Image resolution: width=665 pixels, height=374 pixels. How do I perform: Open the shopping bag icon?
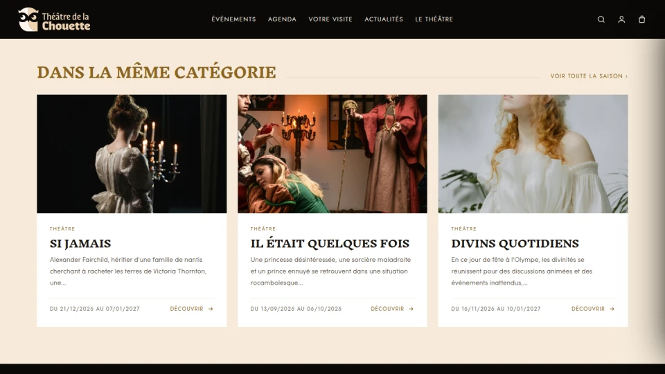click(x=641, y=19)
